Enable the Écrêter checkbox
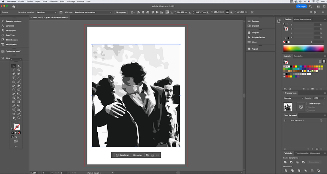 (308, 107)
